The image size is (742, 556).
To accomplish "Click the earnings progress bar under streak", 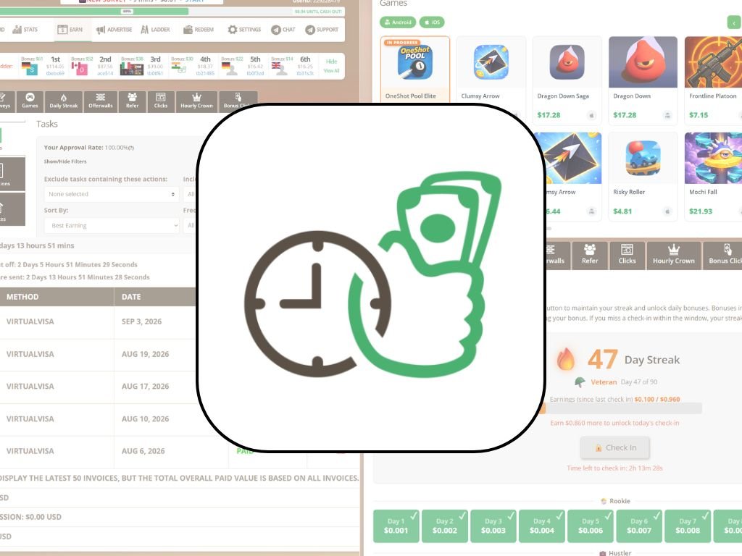I will coord(621,408).
